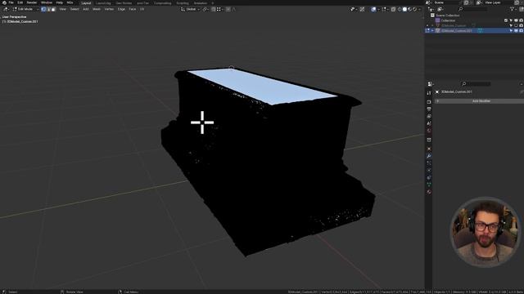
Task: Switch to face select mode
Action: click(x=53, y=9)
